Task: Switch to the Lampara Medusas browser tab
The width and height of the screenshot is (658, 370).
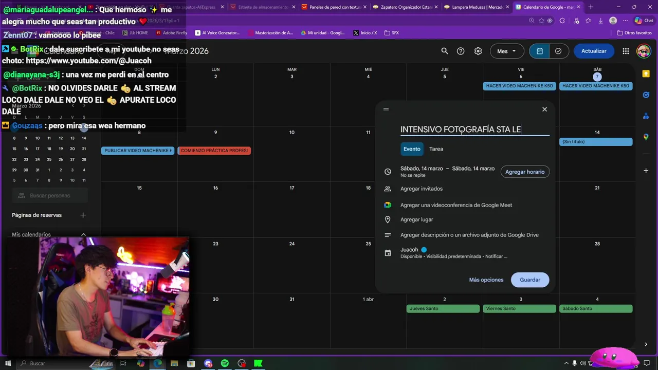Action: point(476,7)
